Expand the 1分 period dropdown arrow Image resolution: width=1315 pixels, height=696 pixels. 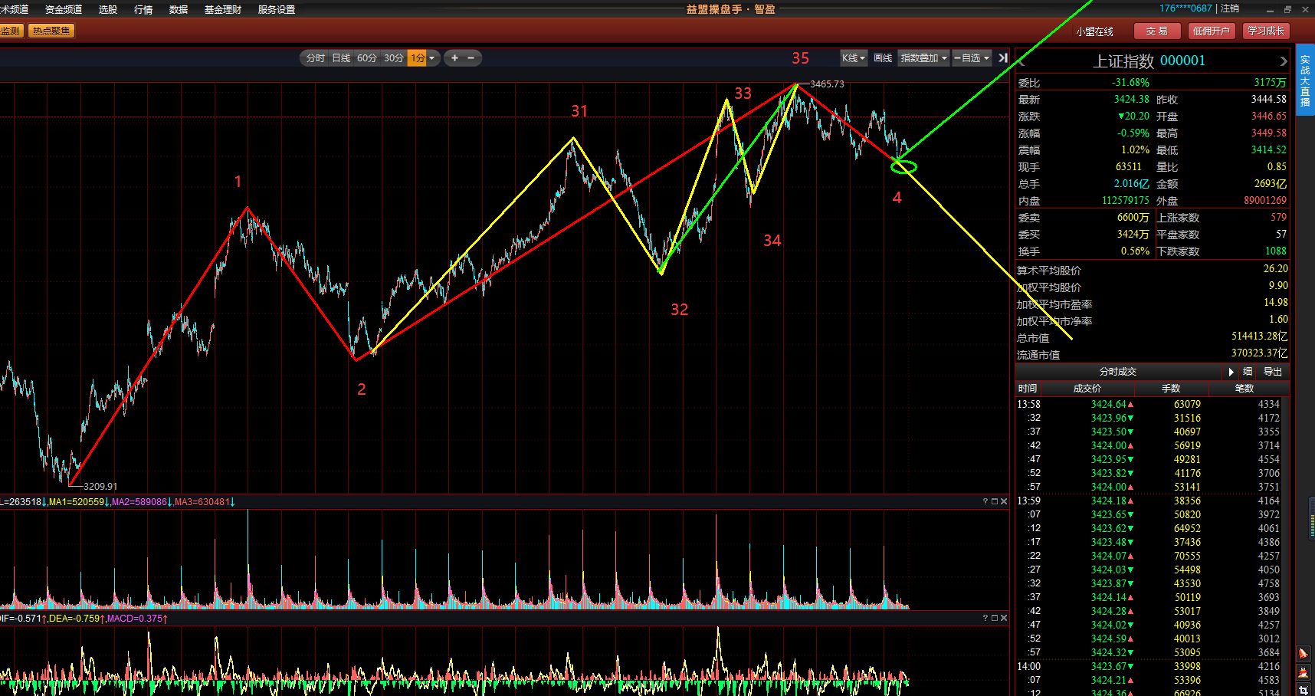pyautogui.click(x=431, y=58)
